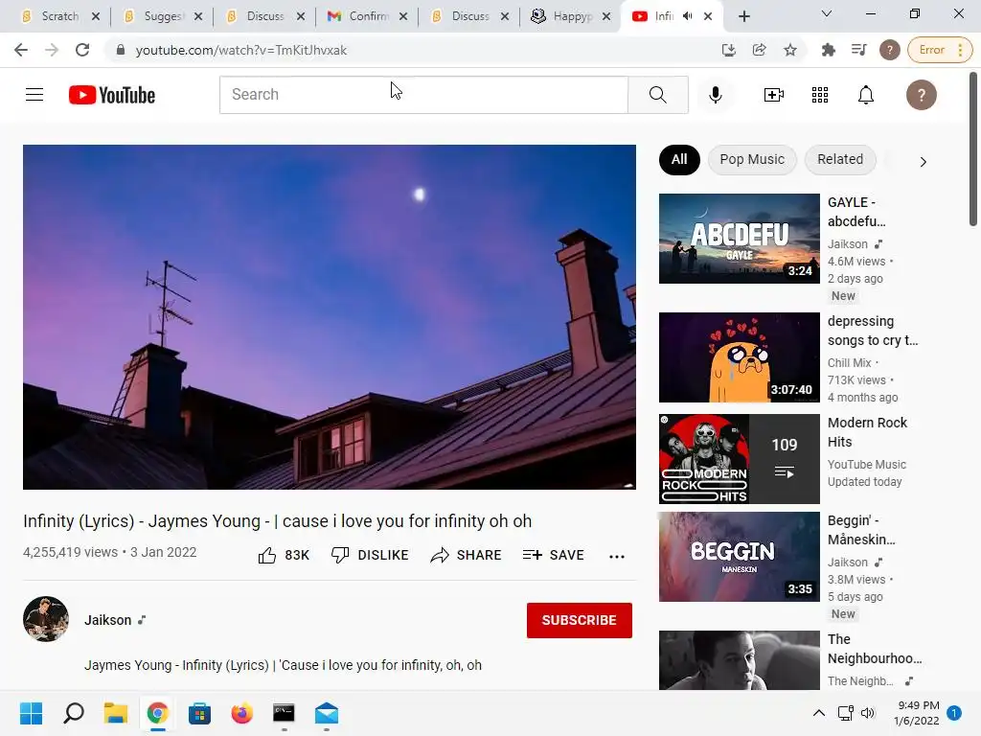
Task: Open Chrome profile avatar in toolbar
Action: click(x=890, y=50)
